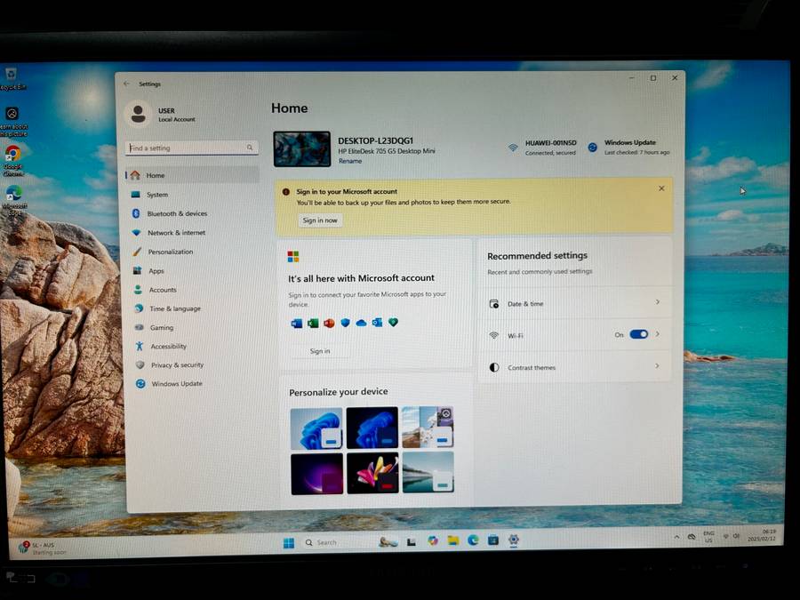The width and height of the screenshot is (800, 600).
Task: Expand Wi-Fi settings chevron arrow
Action: pyautogui.click(x=658, y=334)
